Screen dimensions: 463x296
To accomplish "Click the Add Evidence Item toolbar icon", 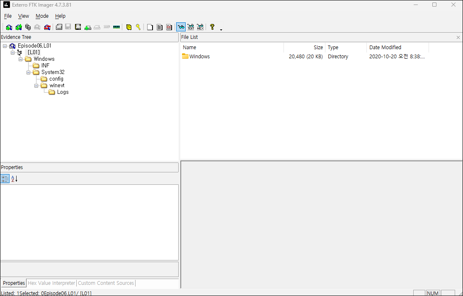I will [x=9, y=27].
